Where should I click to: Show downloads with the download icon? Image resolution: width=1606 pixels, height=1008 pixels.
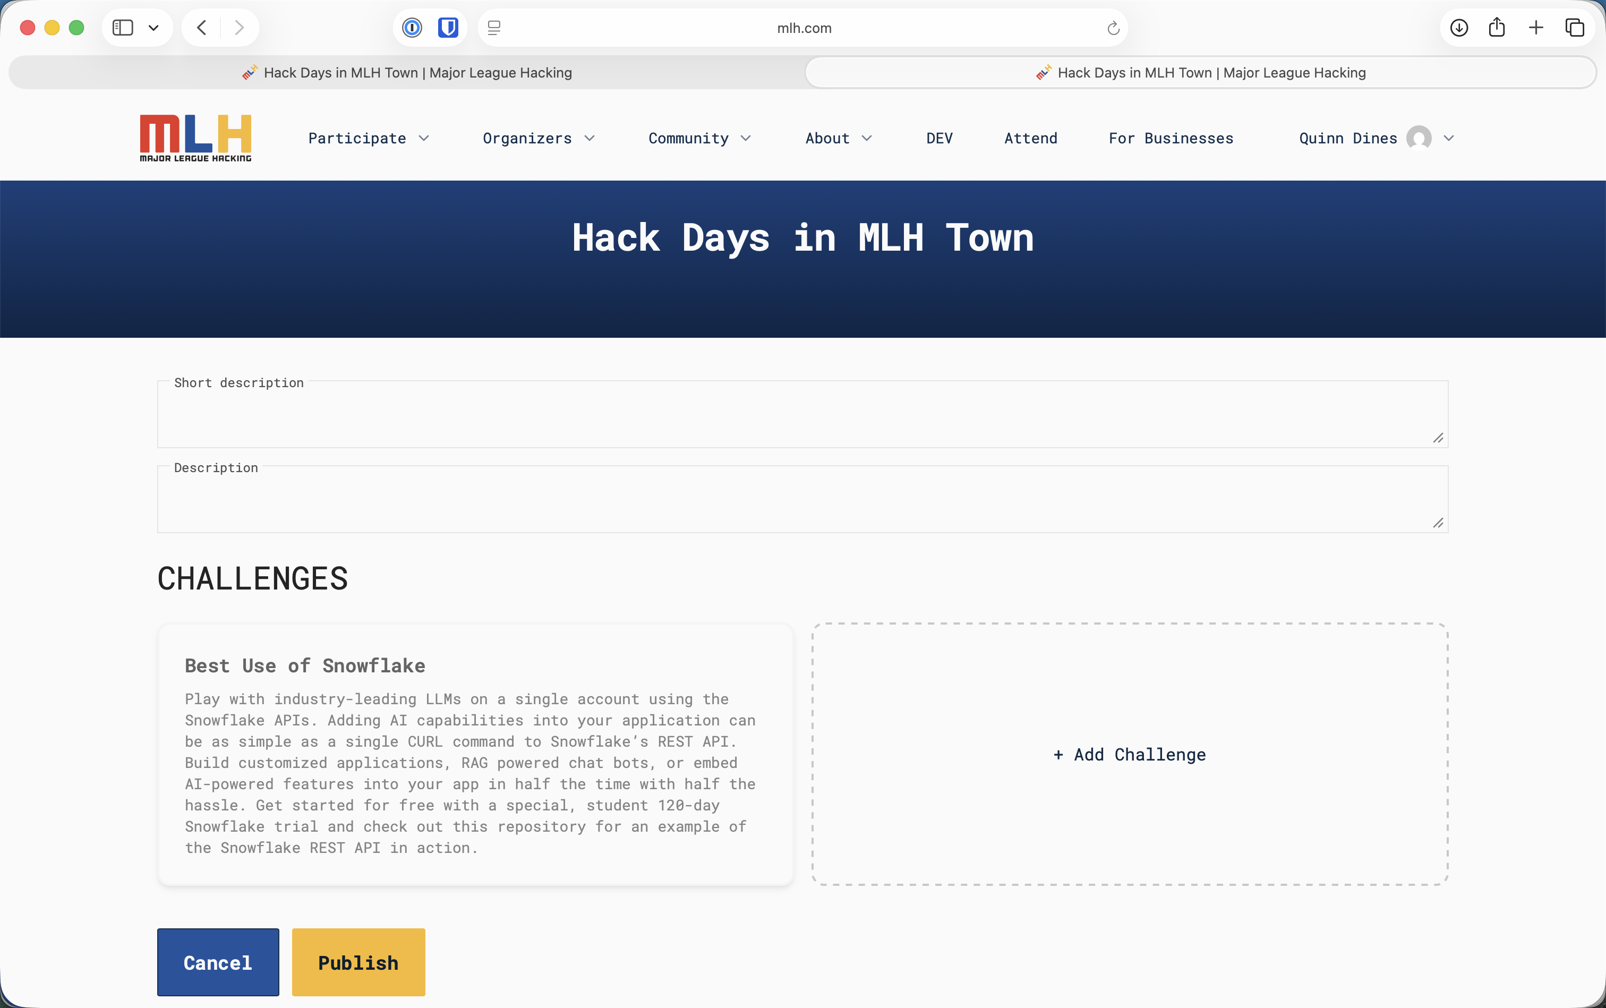[1459, 27]
